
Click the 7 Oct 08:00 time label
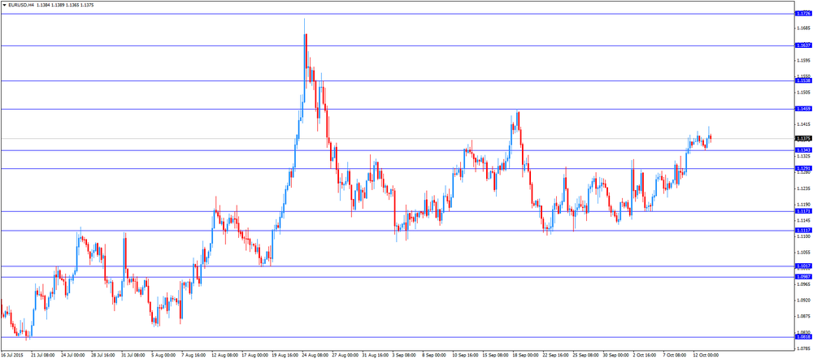pos(674,356)
